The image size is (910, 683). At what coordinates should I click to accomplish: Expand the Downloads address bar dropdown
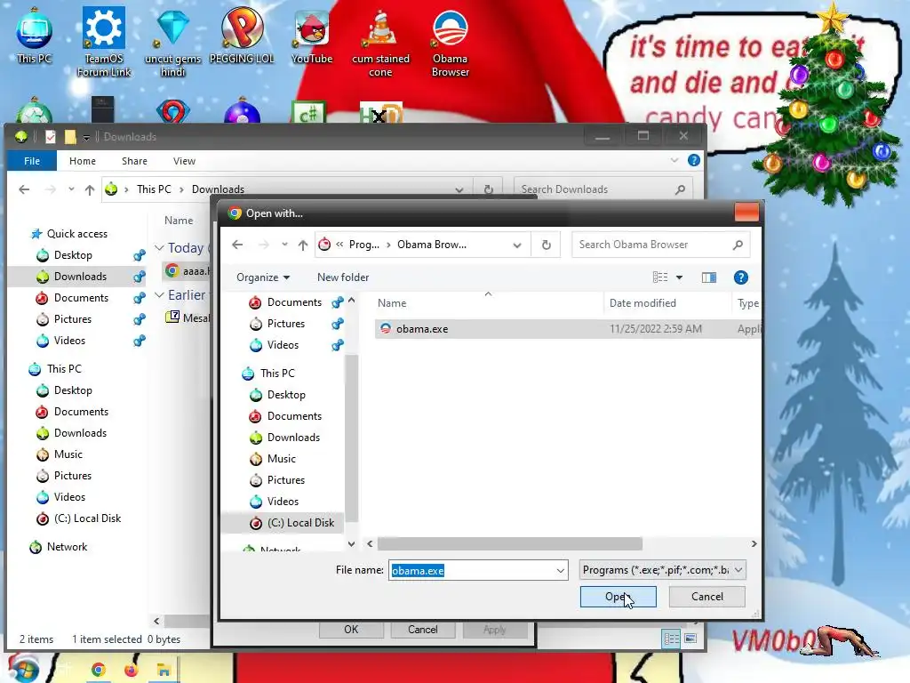[x=459, y=190]
